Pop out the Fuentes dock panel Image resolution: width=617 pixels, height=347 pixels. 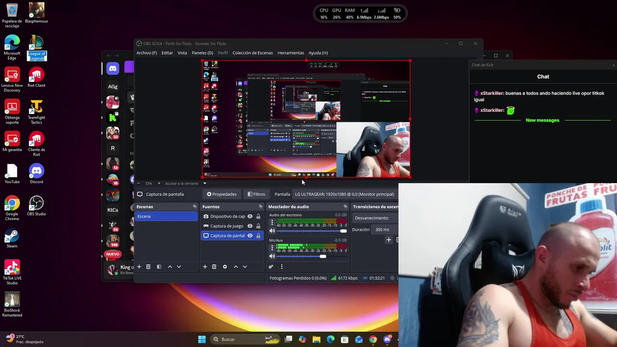click(261, 207)
